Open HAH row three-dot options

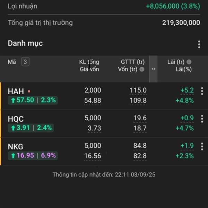[x=202, y=91]
